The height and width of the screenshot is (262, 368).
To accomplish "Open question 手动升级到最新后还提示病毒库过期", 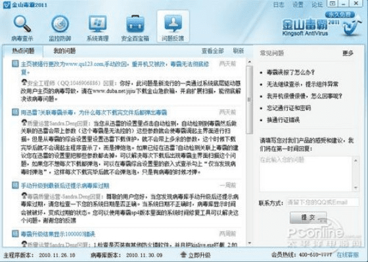I will pyautogui.click(x=65, y=186).
